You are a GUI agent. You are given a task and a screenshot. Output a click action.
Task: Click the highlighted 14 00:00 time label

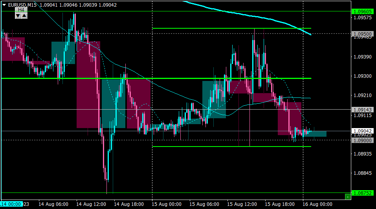point(11,204)
